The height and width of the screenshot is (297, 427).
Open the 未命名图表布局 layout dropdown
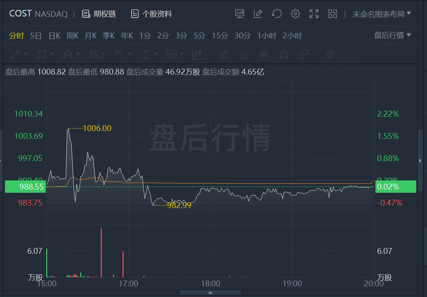(x=382, y=14)
